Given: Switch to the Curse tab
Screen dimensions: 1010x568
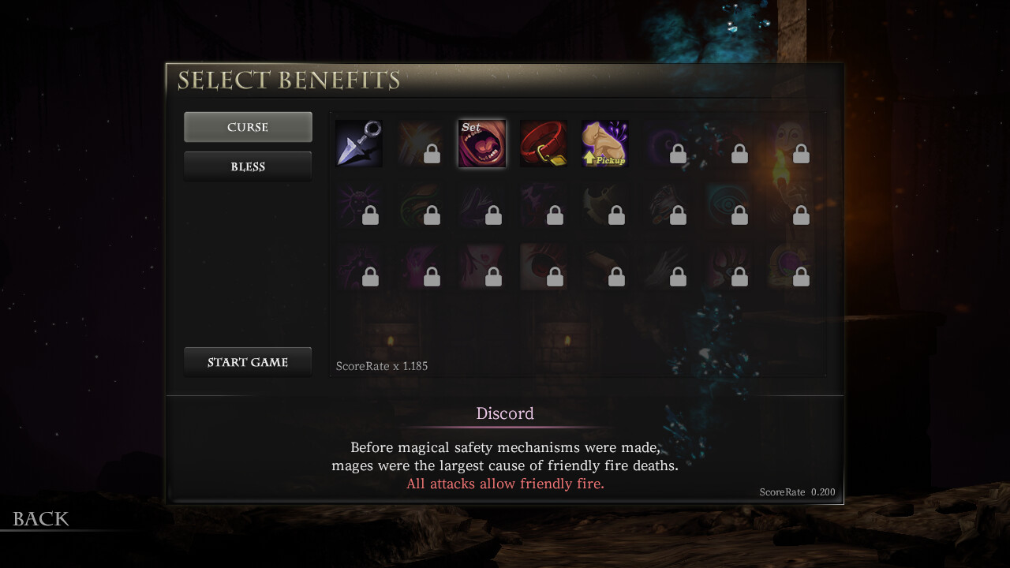Looking at the screenshot, I should click(248, 127).
